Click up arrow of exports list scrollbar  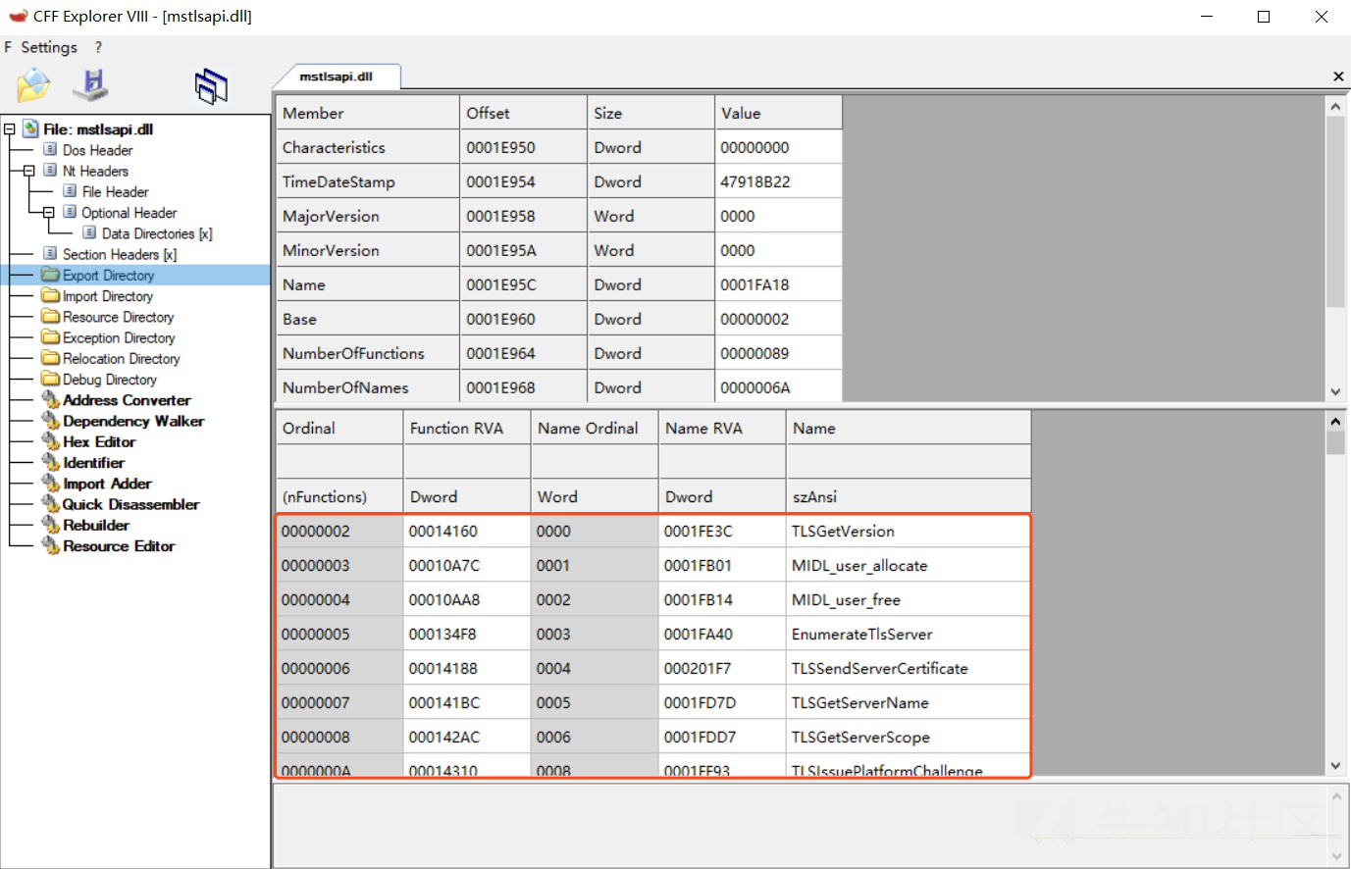1335,421
